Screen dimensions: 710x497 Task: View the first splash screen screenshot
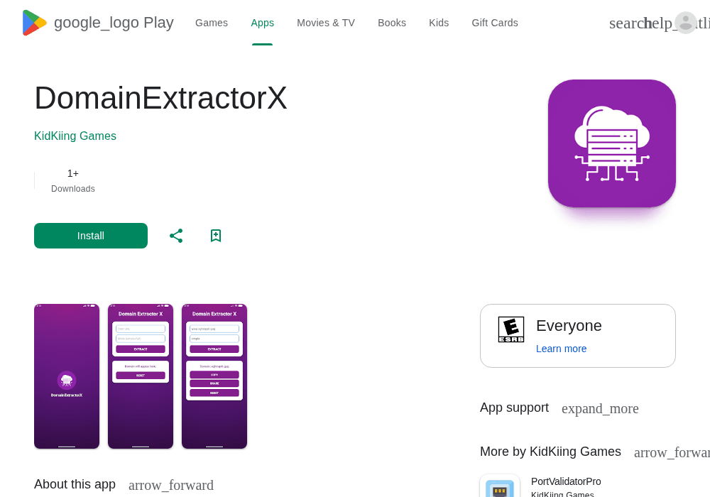[67, 376]
